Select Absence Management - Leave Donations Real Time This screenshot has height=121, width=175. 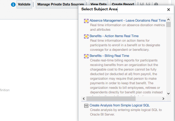[x=128, y=20]
